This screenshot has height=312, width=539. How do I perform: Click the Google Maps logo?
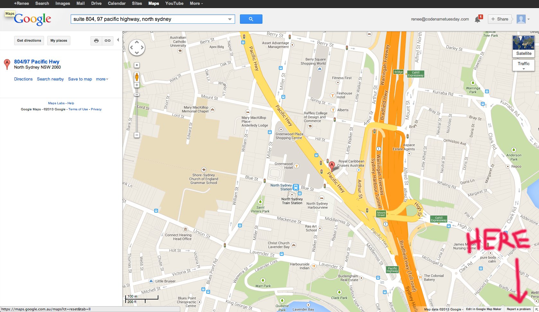pyautogui.click(x=32, y=19)
